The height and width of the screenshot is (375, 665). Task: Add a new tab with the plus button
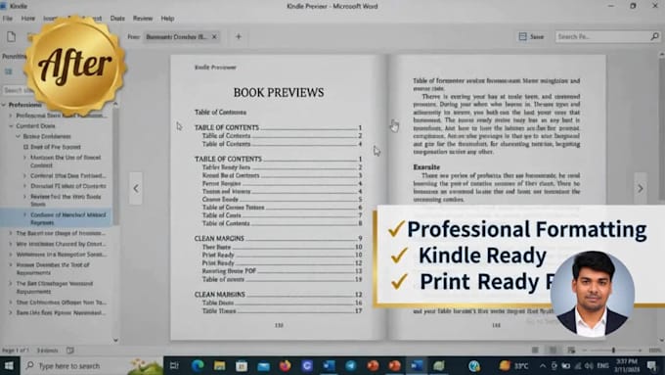coord(239,37)
